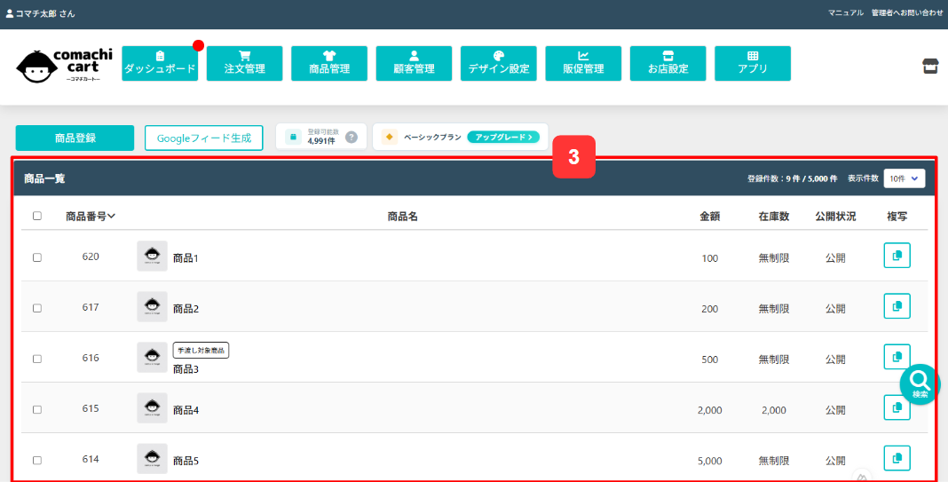
Task: Click the copy icon for 商品1
Action: pos(897,256)
